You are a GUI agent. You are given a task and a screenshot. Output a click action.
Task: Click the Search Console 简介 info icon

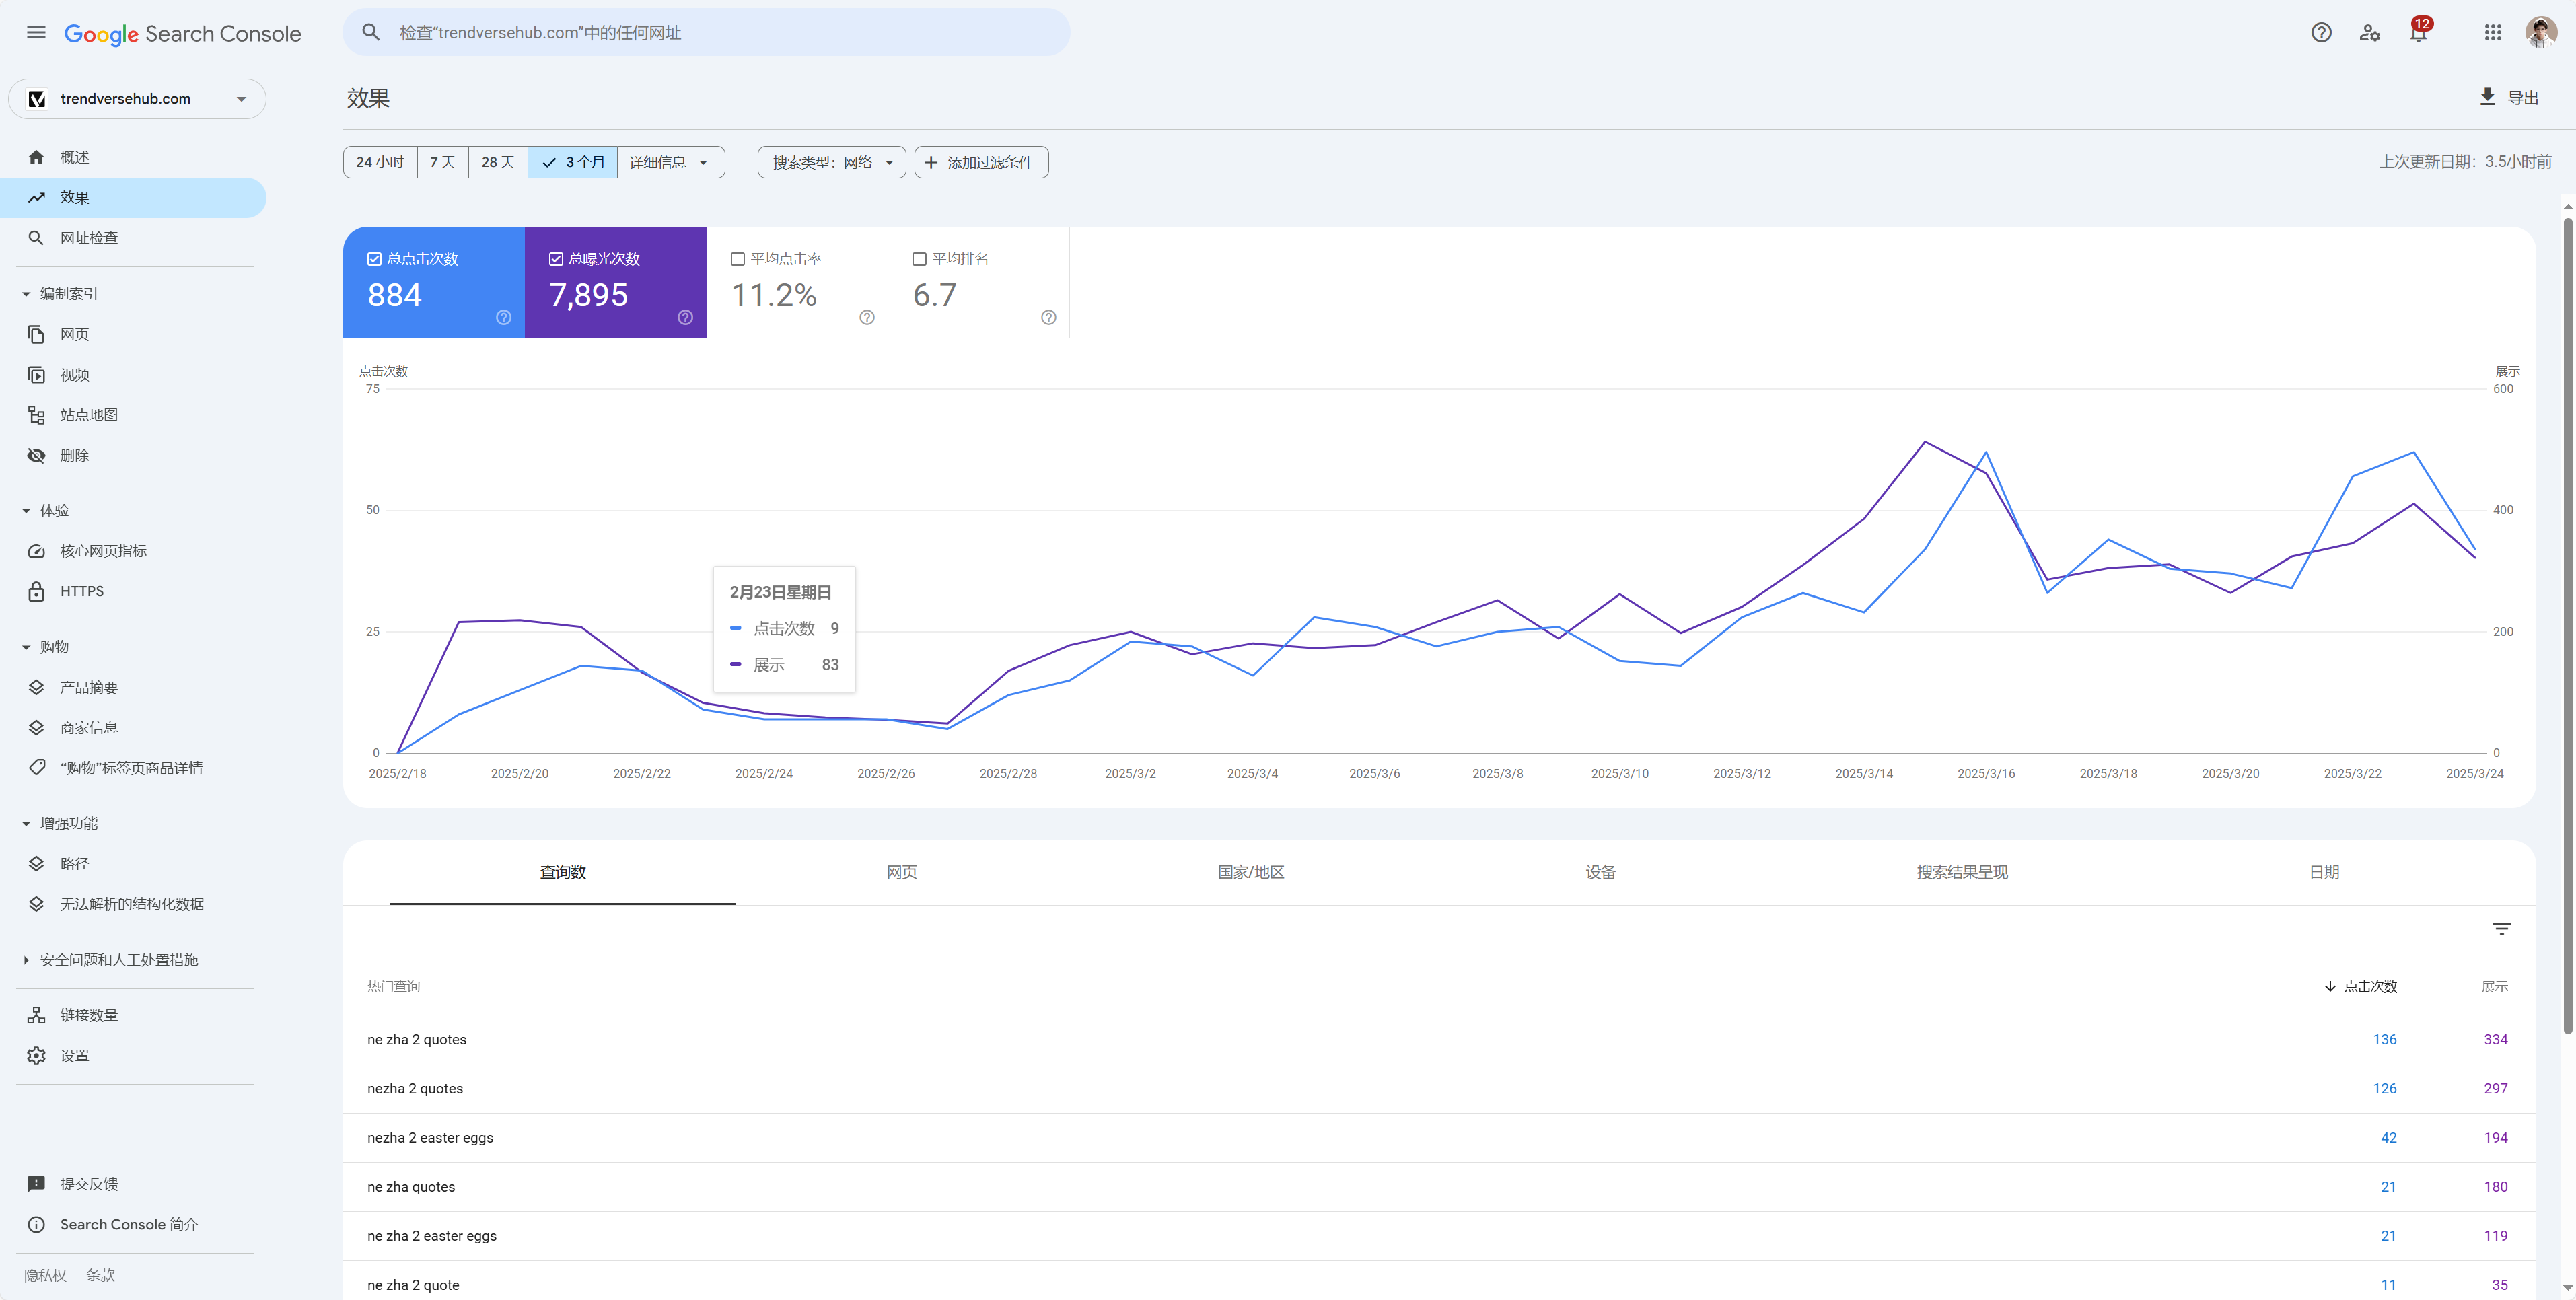tap(36, 1224)
